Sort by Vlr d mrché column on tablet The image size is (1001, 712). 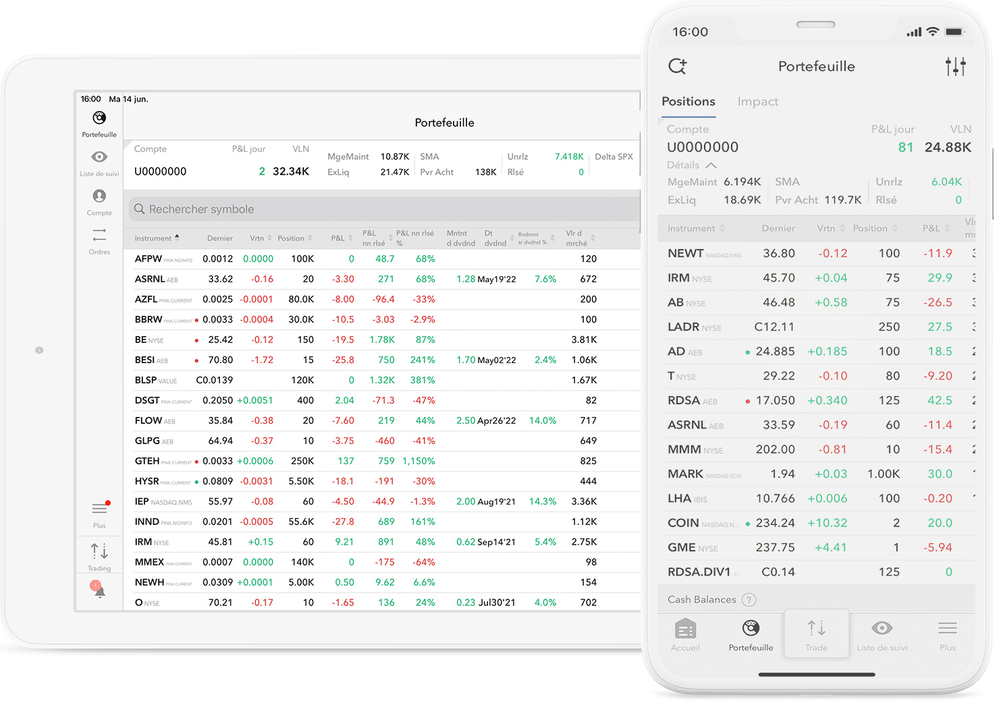pos(580,238)
